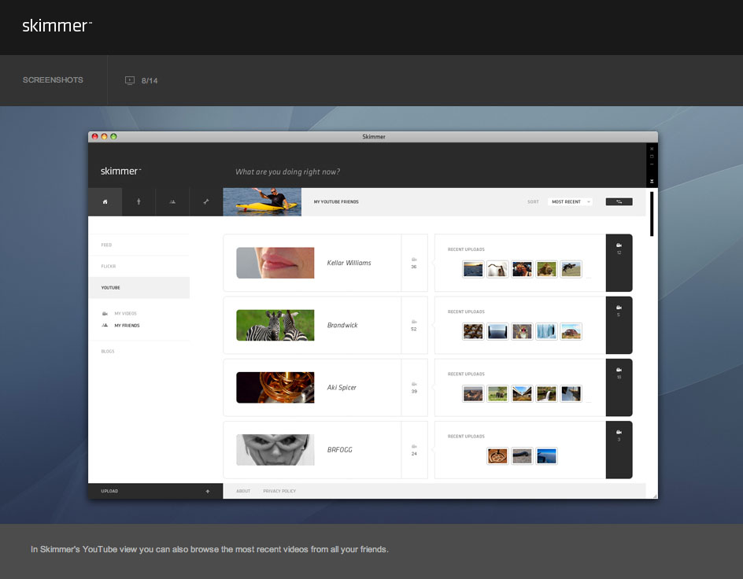Open BRFOGG masked face thumbnail
The width and height of the screenshot is (743, 579).
(x=275, y=450)
